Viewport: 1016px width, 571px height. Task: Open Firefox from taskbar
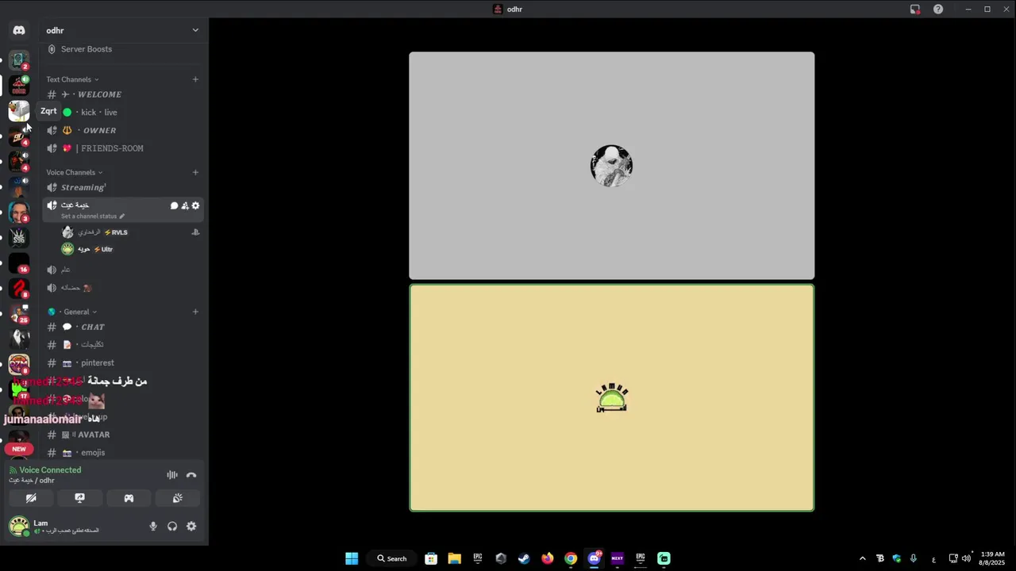[x=548, y=558]
